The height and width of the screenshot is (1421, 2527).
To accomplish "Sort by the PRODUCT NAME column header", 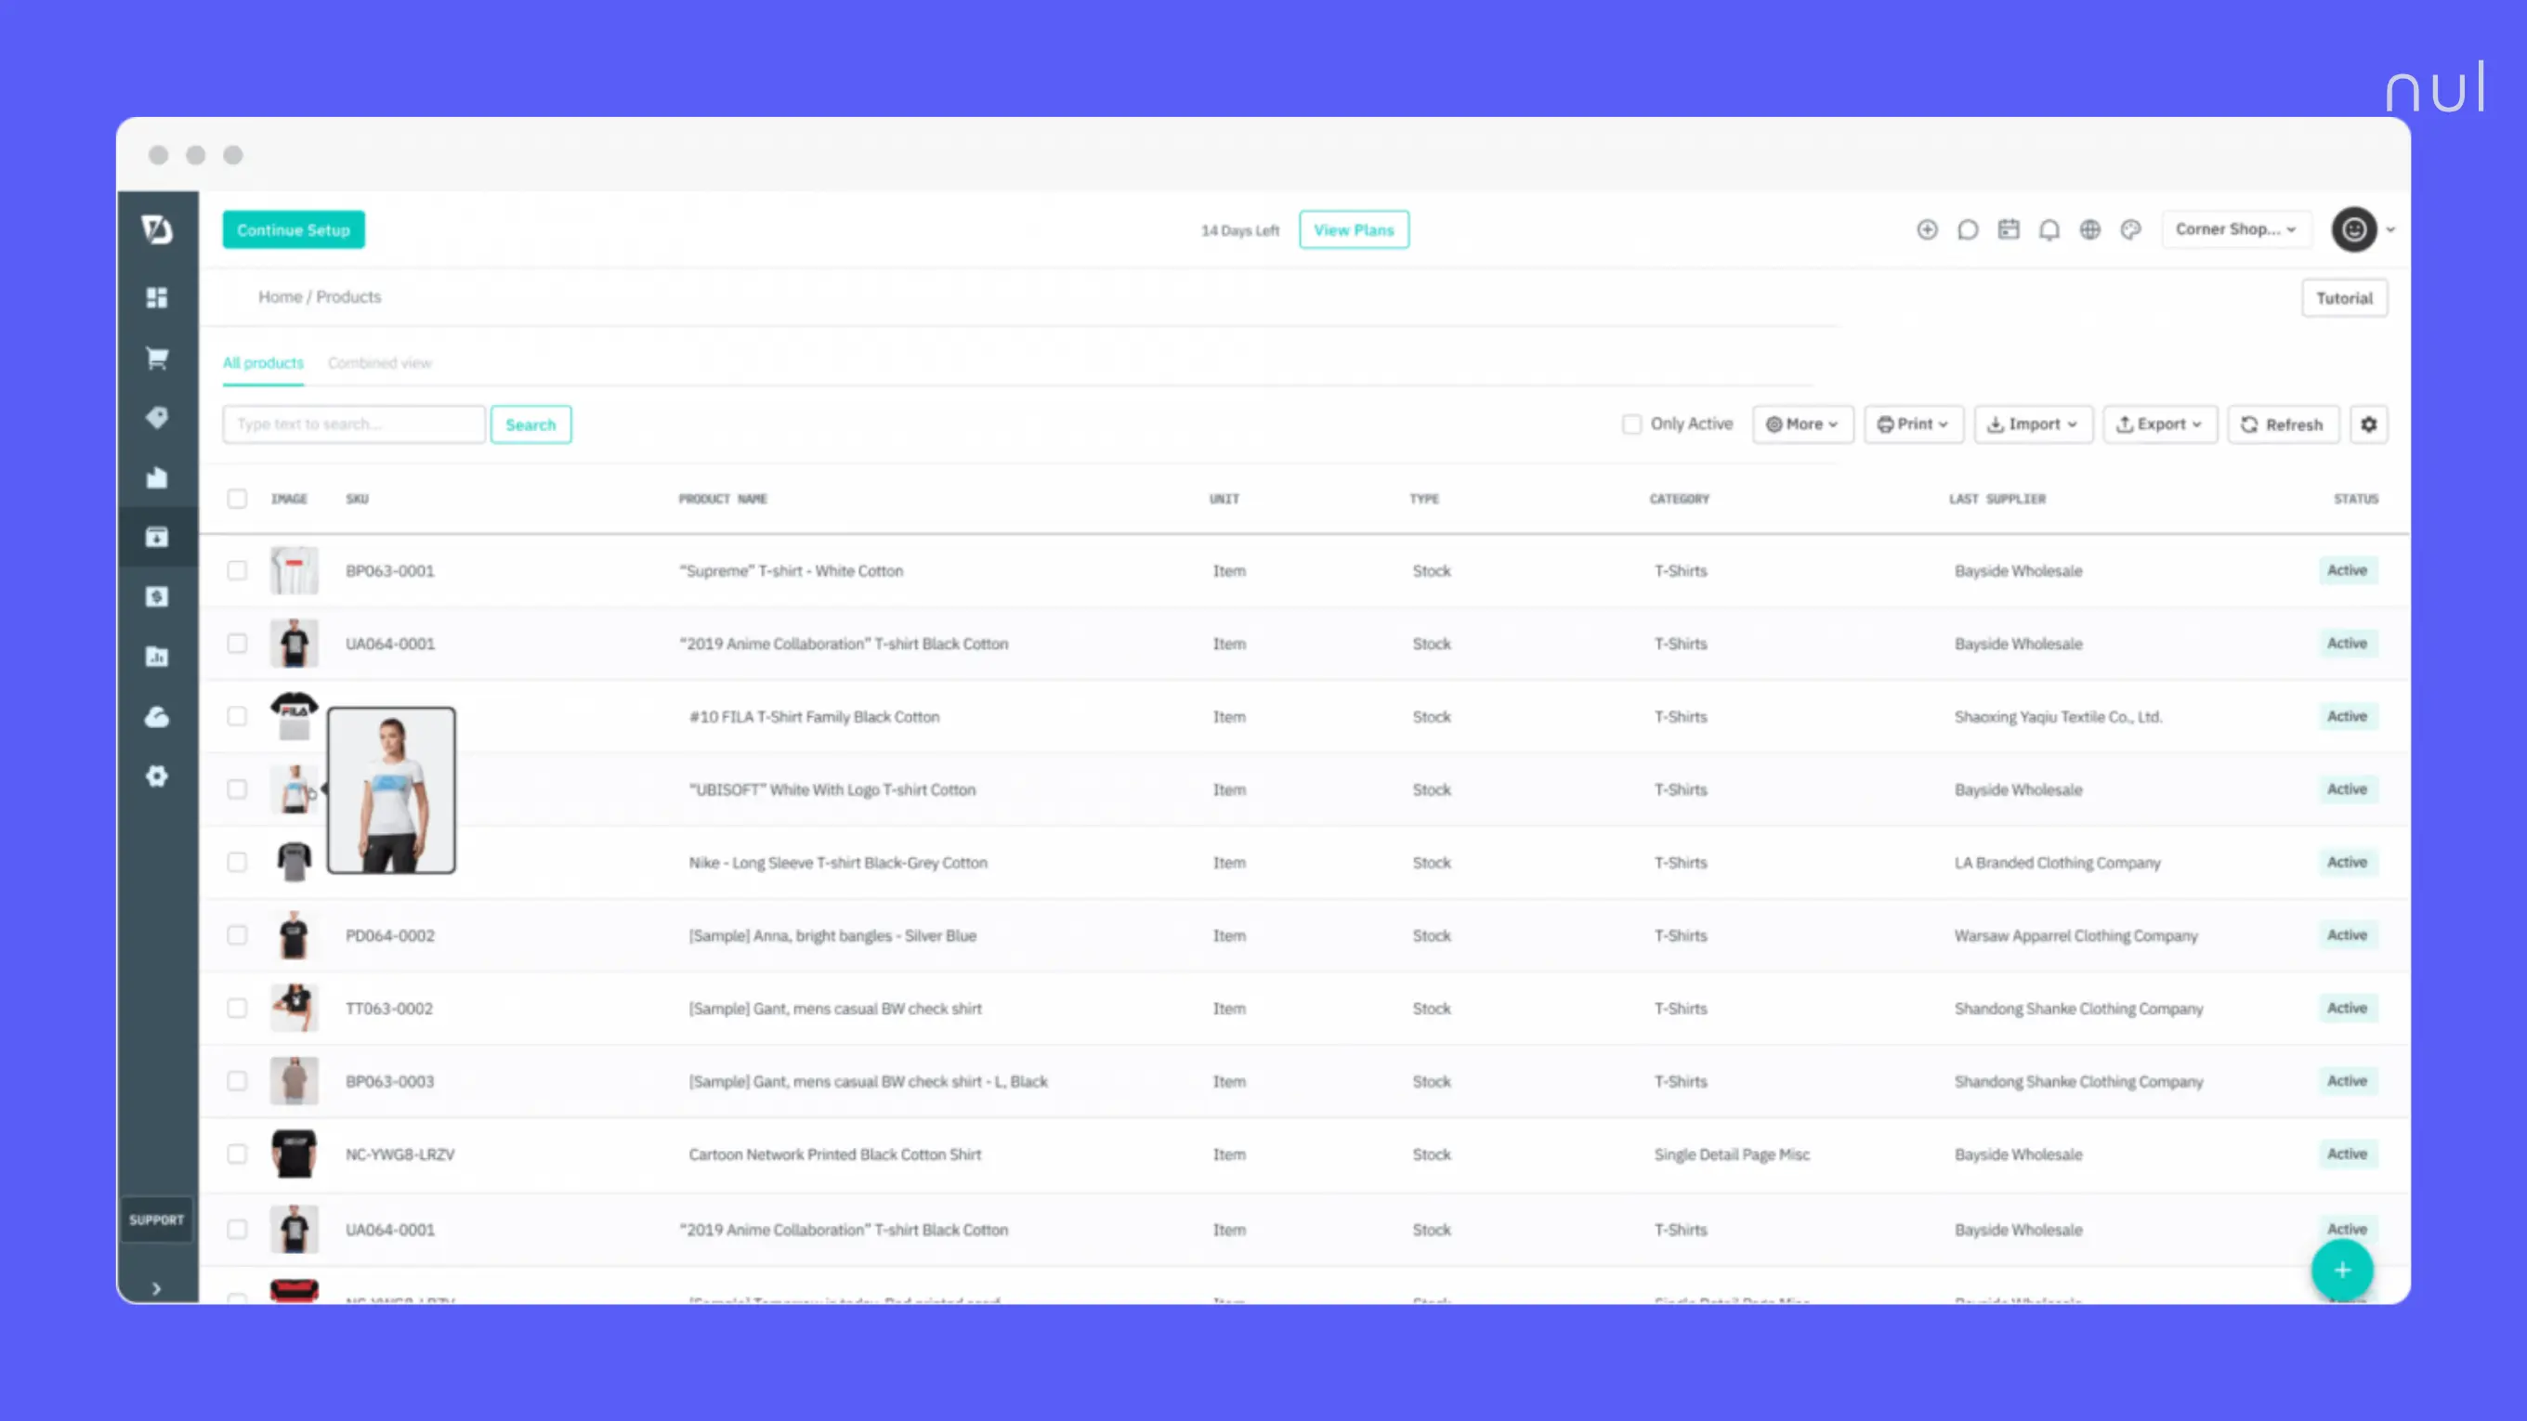I will tap(723, 499).
